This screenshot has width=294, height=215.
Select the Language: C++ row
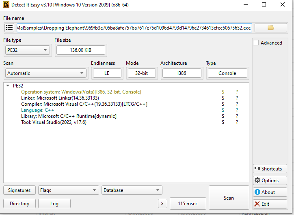point(37,110)
